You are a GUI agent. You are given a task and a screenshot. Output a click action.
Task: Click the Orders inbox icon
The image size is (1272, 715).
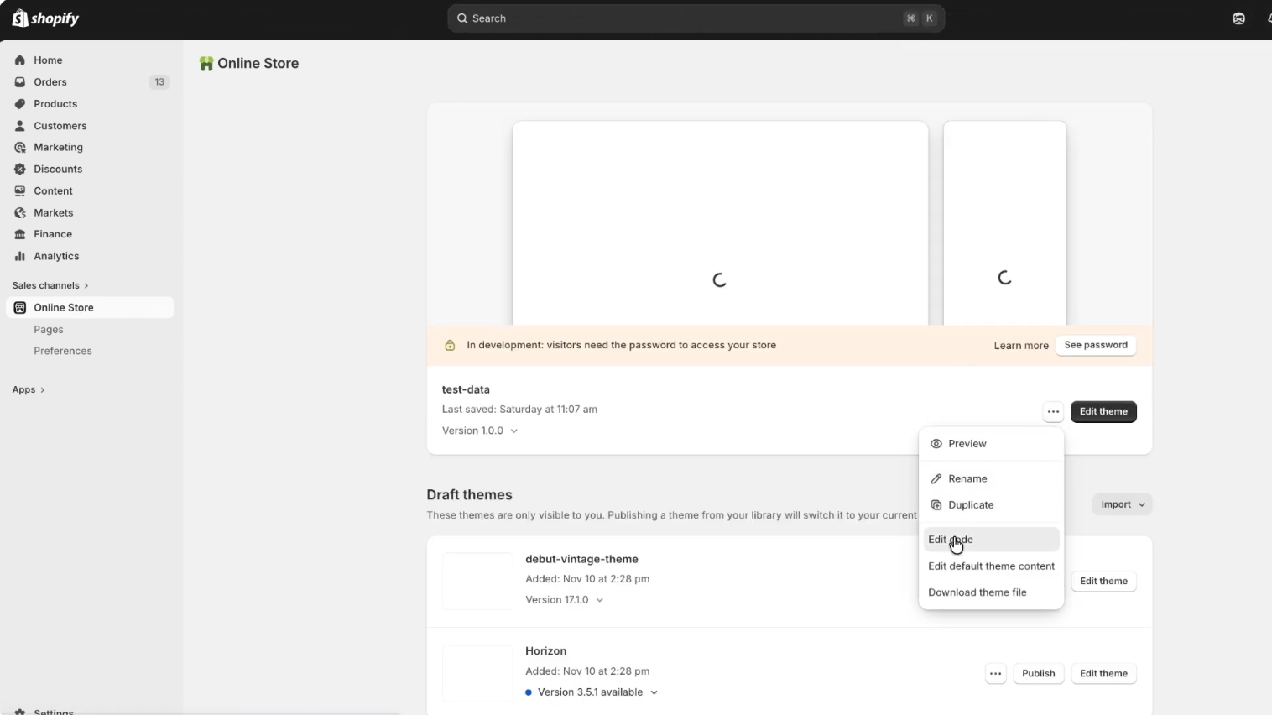[20, 82]
